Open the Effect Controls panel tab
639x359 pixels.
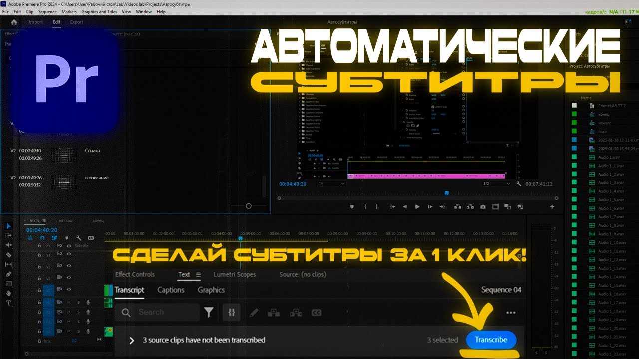[x=135, y=274]
